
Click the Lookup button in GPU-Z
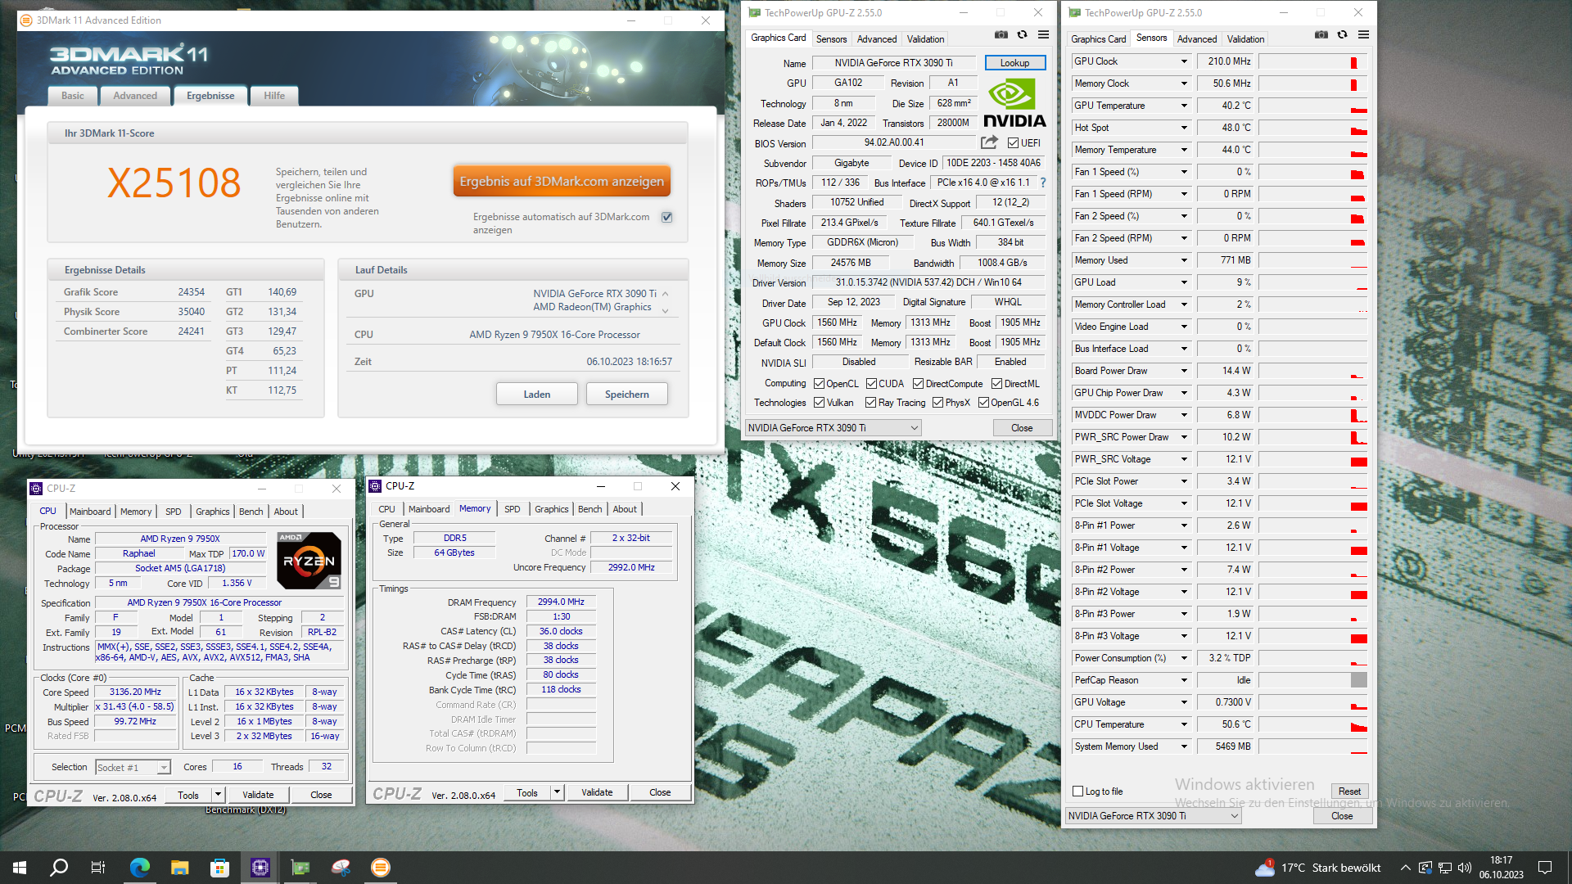pyautogui.click(x=1014, y=63)
